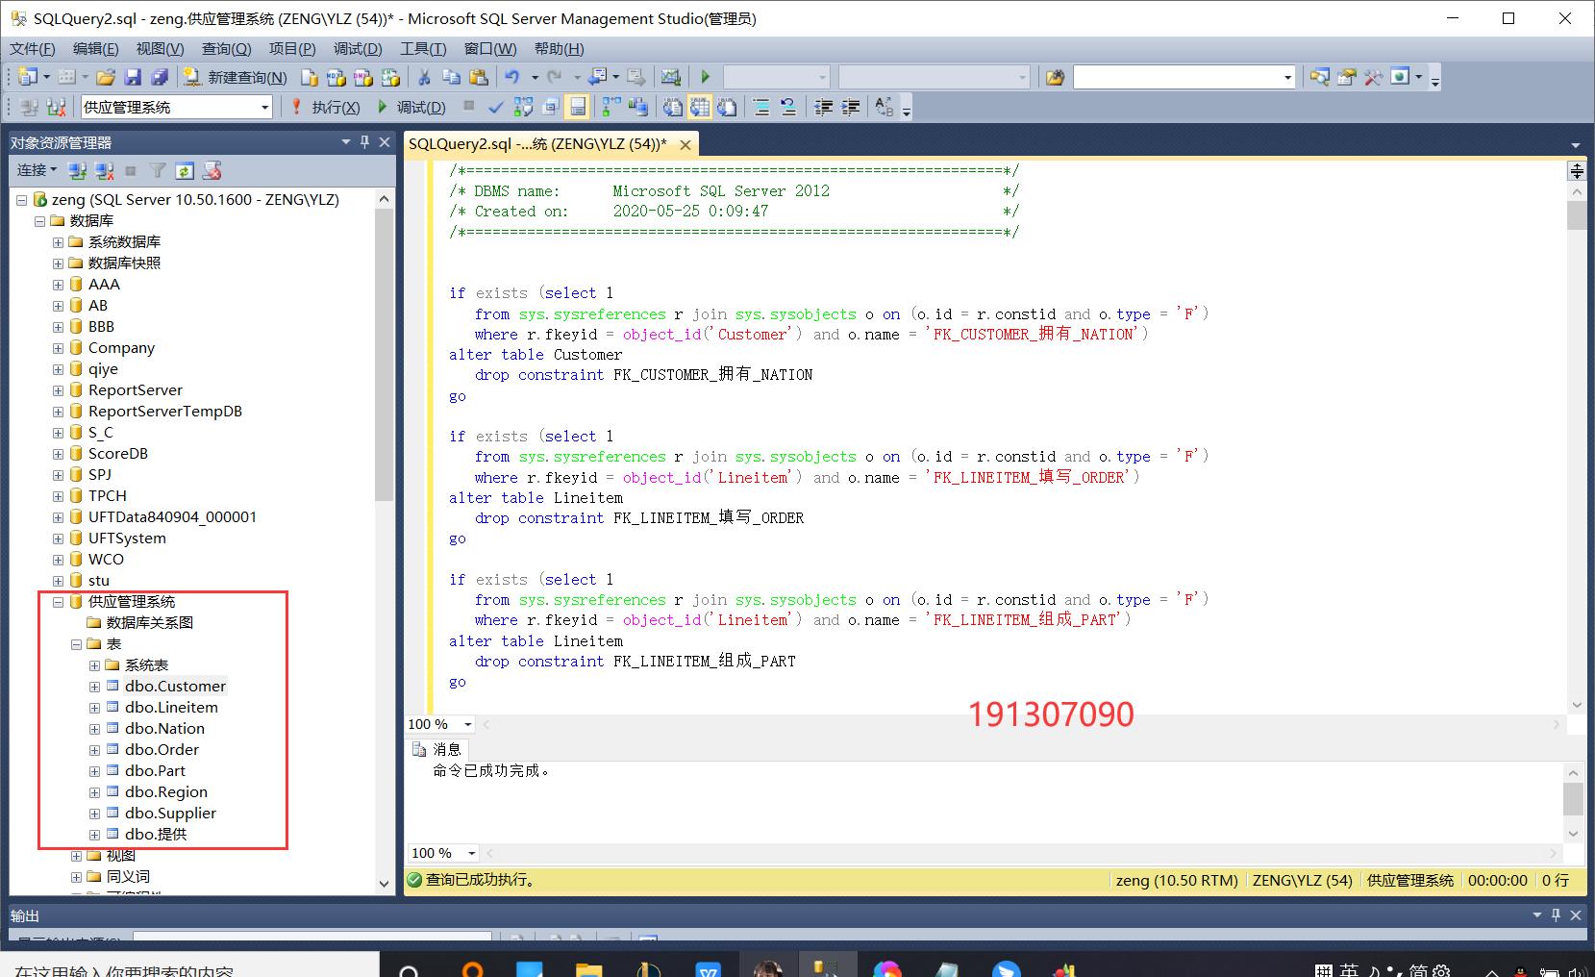Click the 执行(X) execute button
This screenshot has height=977, width=1595.
[x=327, y=107]
